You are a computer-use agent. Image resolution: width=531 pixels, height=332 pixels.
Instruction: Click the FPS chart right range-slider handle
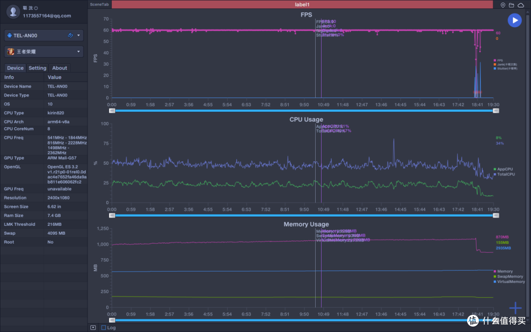tap(495, 111)
